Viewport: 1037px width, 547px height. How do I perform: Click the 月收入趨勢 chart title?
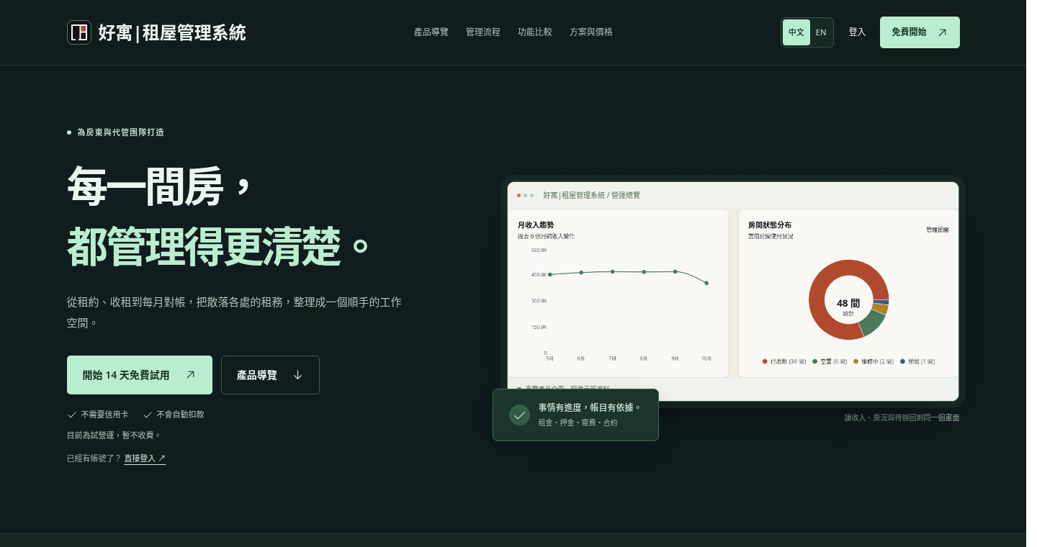coord(536,225)
